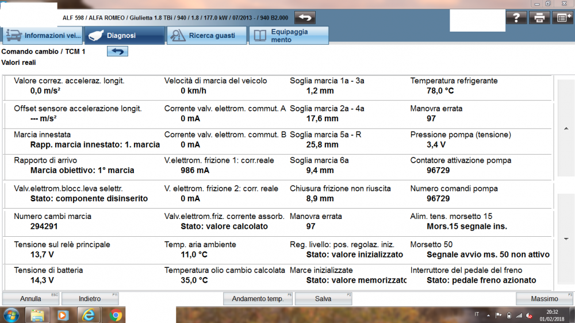Click the scroll down arrow on the right

pos(566,239)
